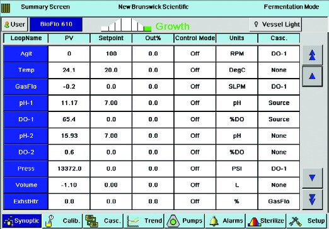Select the Temp loop name

pyautogui.click(x=26, y=70)
